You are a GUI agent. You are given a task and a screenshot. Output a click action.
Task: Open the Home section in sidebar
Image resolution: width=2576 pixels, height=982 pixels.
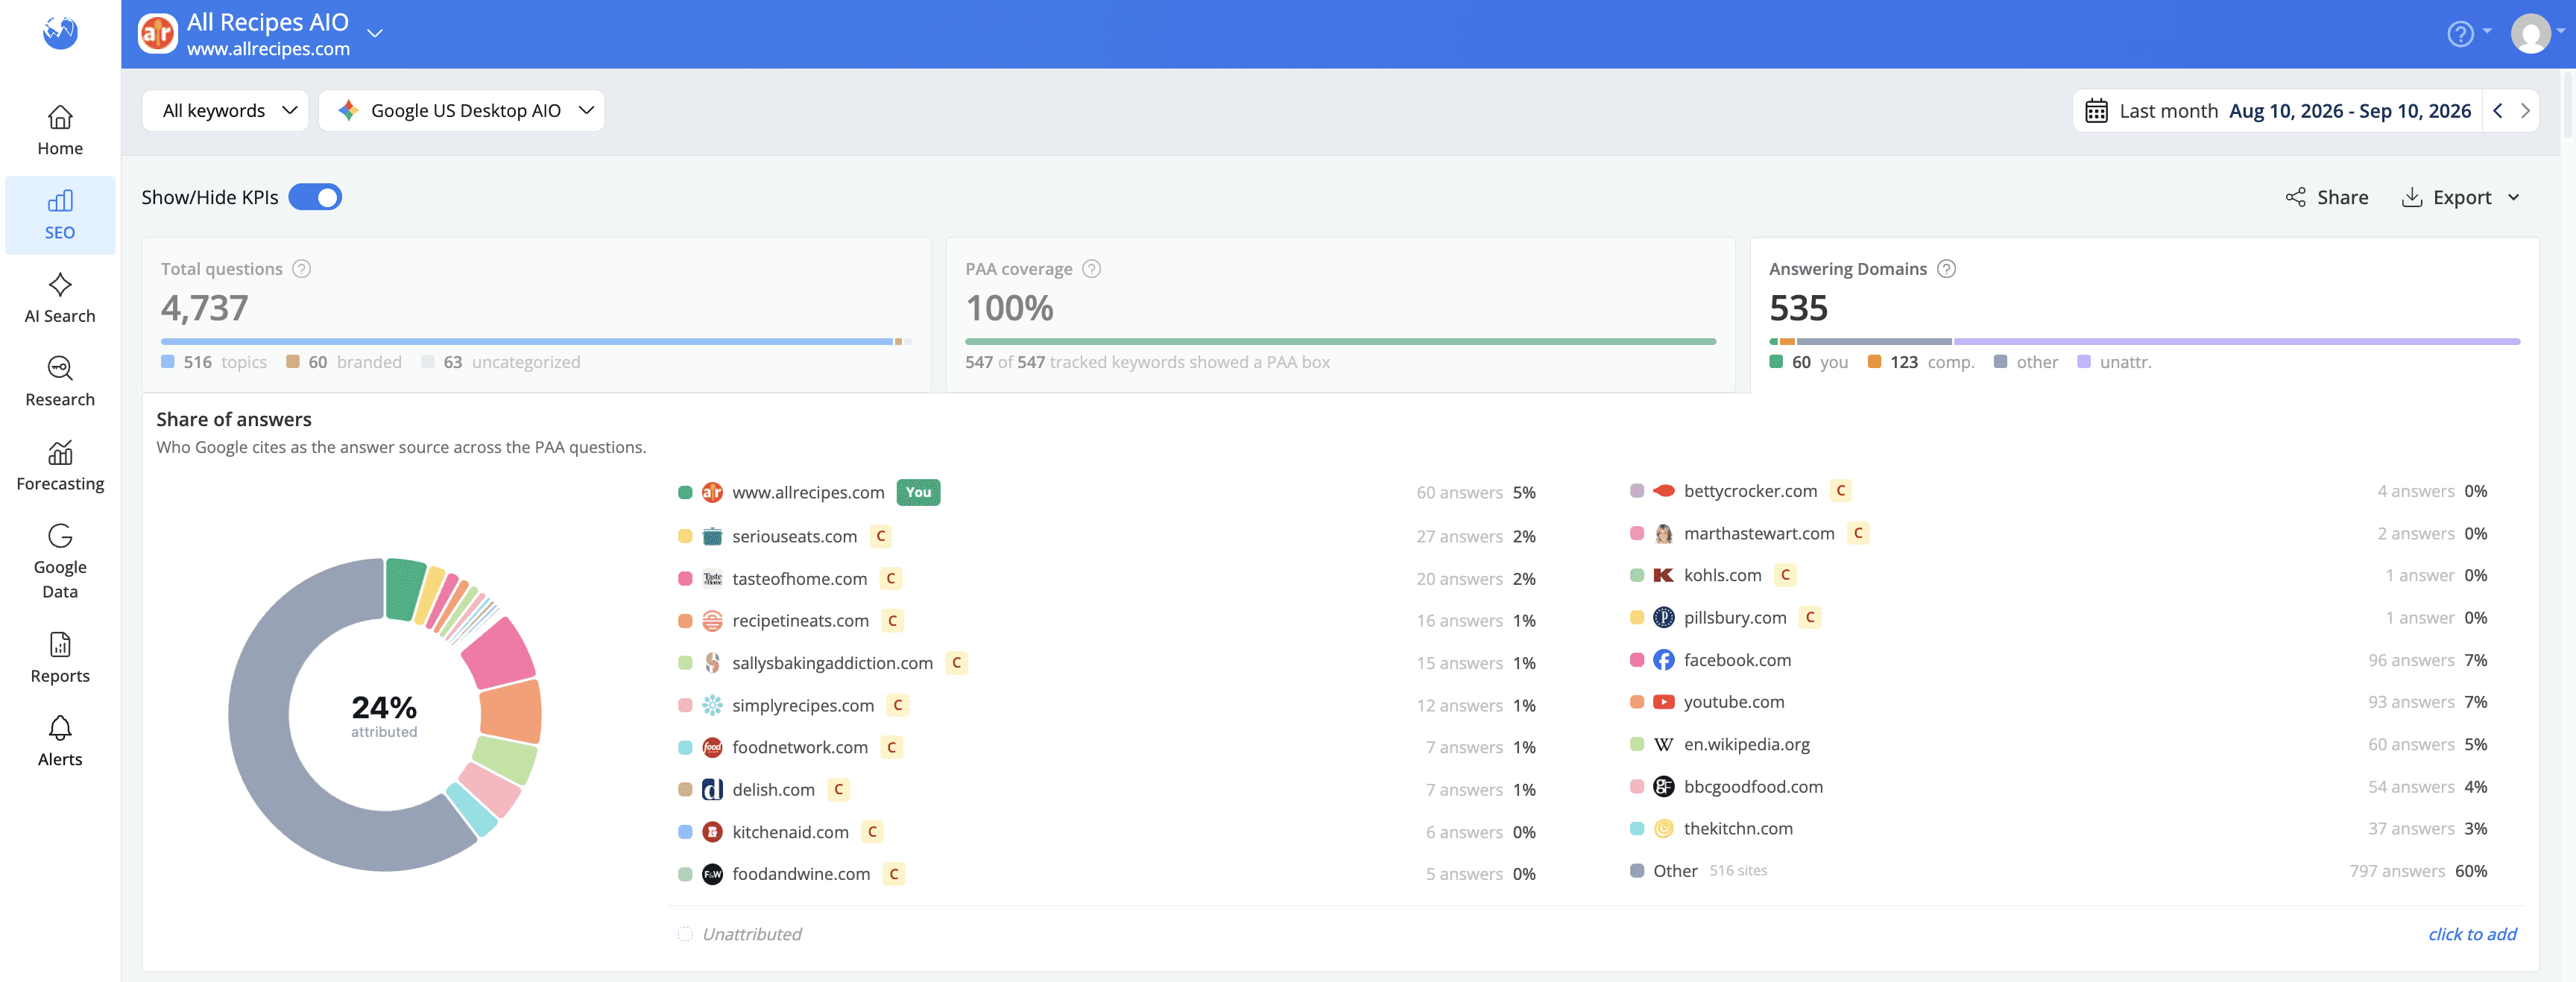pos(60,131)
